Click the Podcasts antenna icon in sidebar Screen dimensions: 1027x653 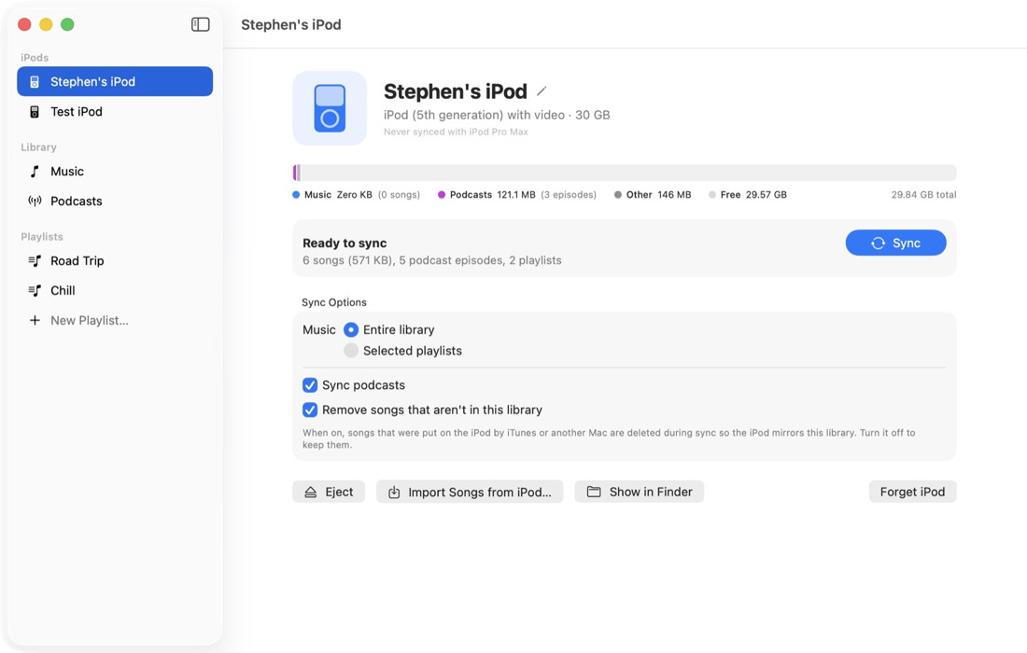35,201
